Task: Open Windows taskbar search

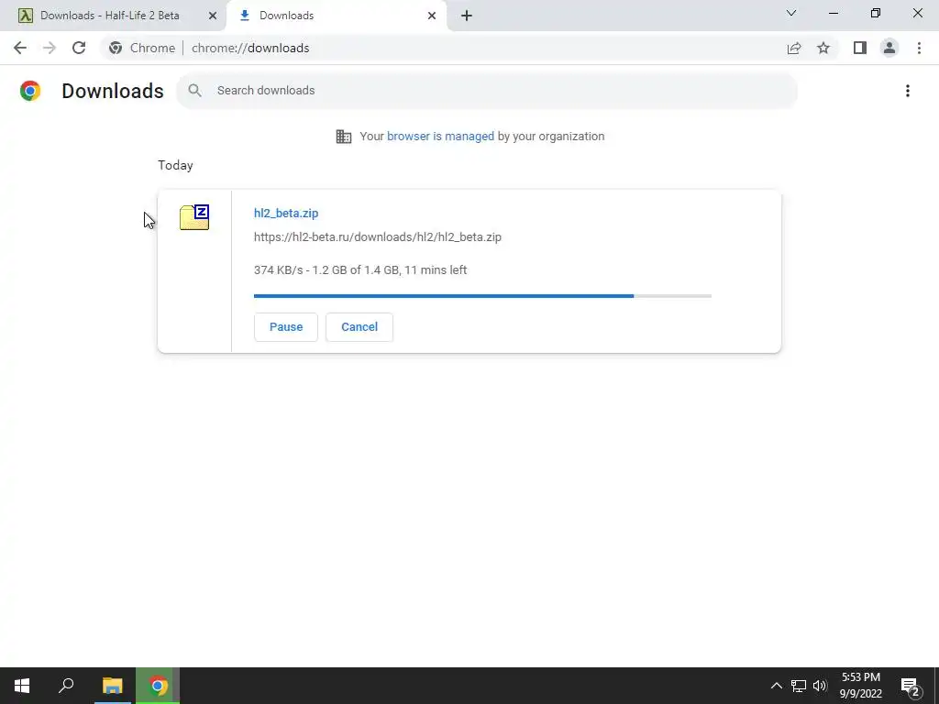Action: click(66, 686)
